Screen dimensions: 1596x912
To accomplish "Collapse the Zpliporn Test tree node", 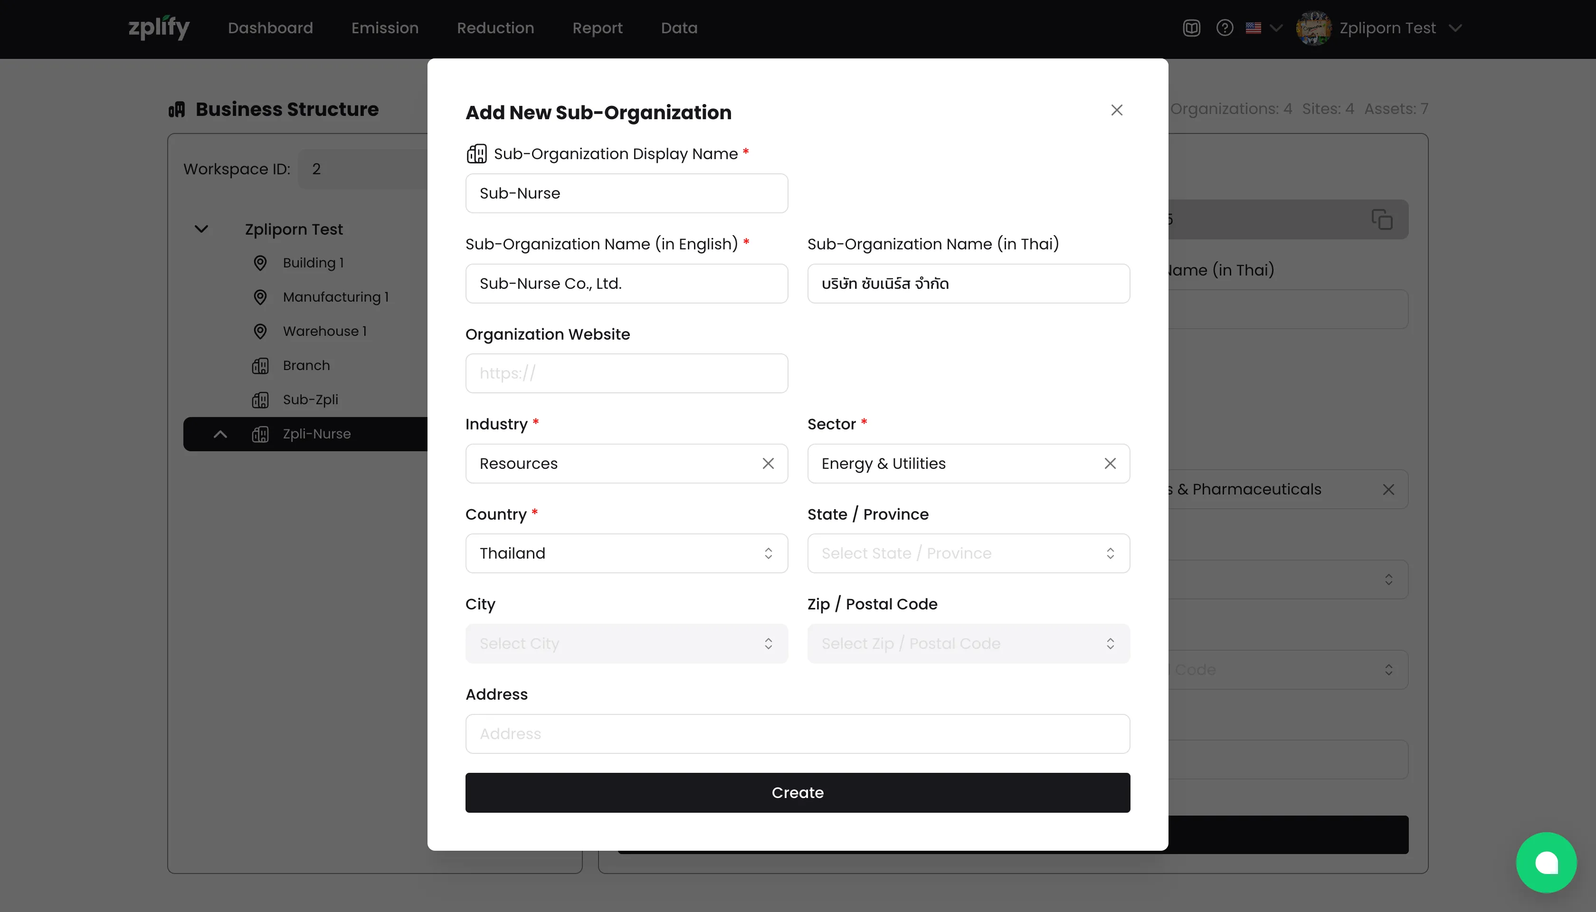I will point(202,229).
